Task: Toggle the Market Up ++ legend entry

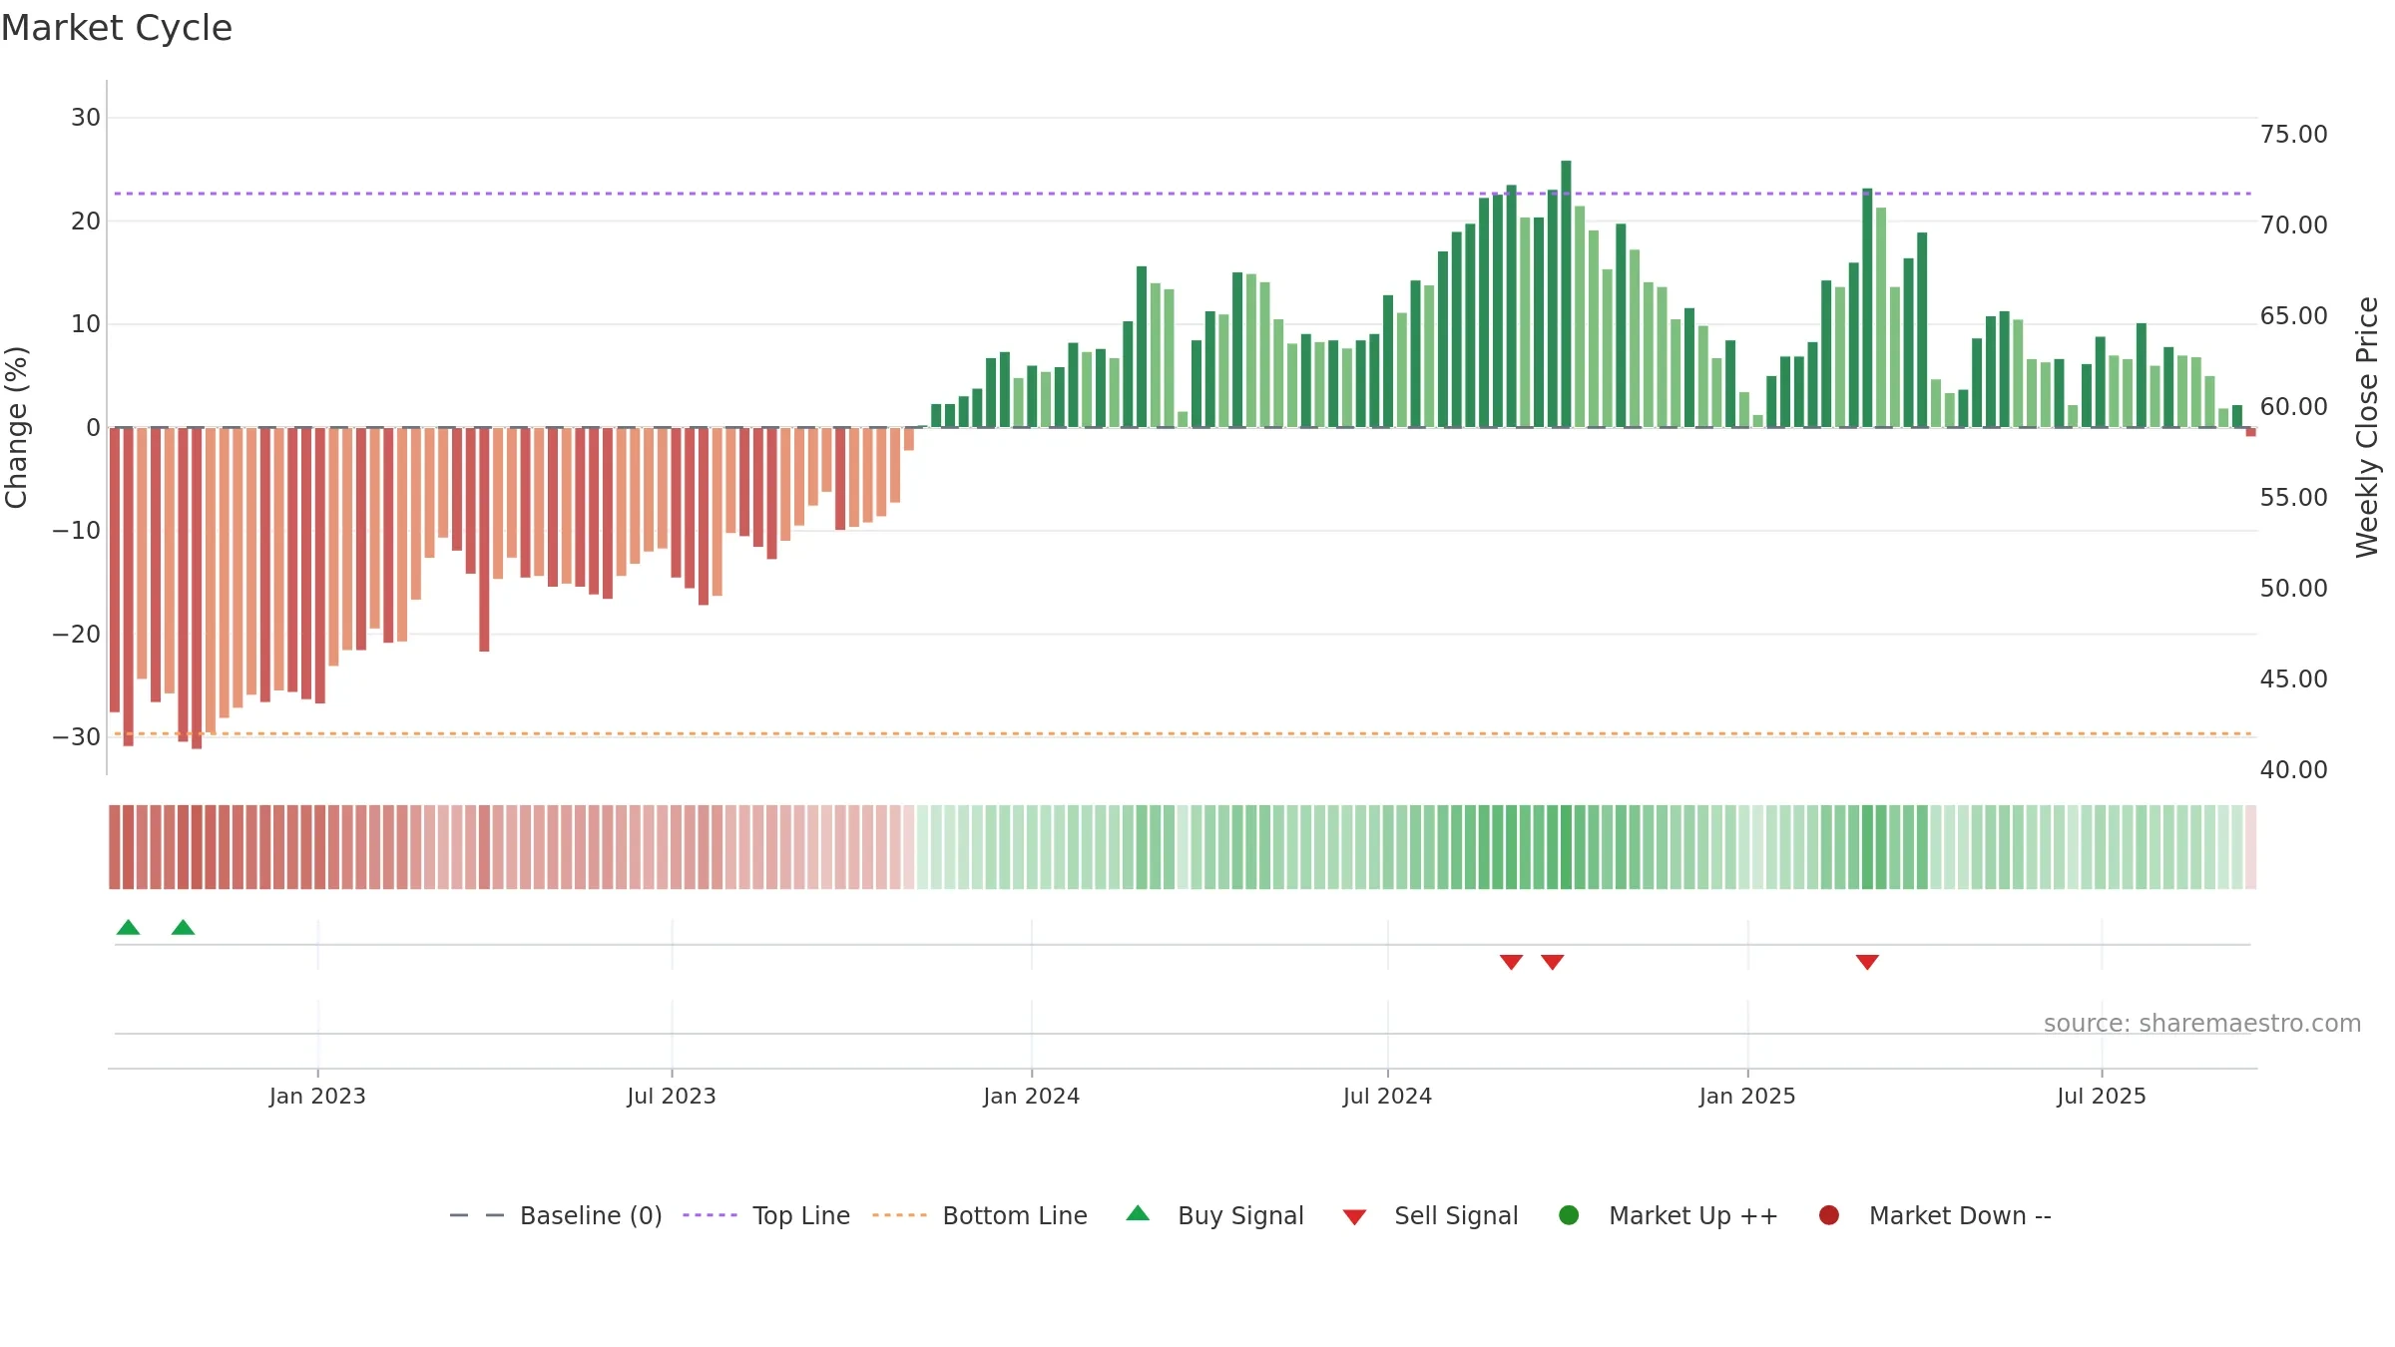Action: point(1668,1215)
